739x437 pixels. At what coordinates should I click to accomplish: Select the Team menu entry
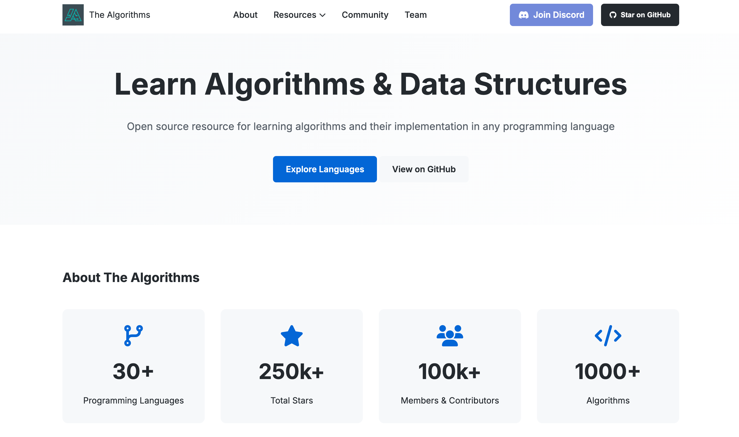[x=416, y=15]
